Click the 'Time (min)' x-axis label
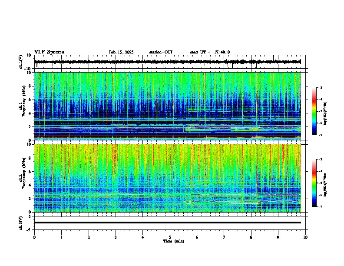 [174, 241]
